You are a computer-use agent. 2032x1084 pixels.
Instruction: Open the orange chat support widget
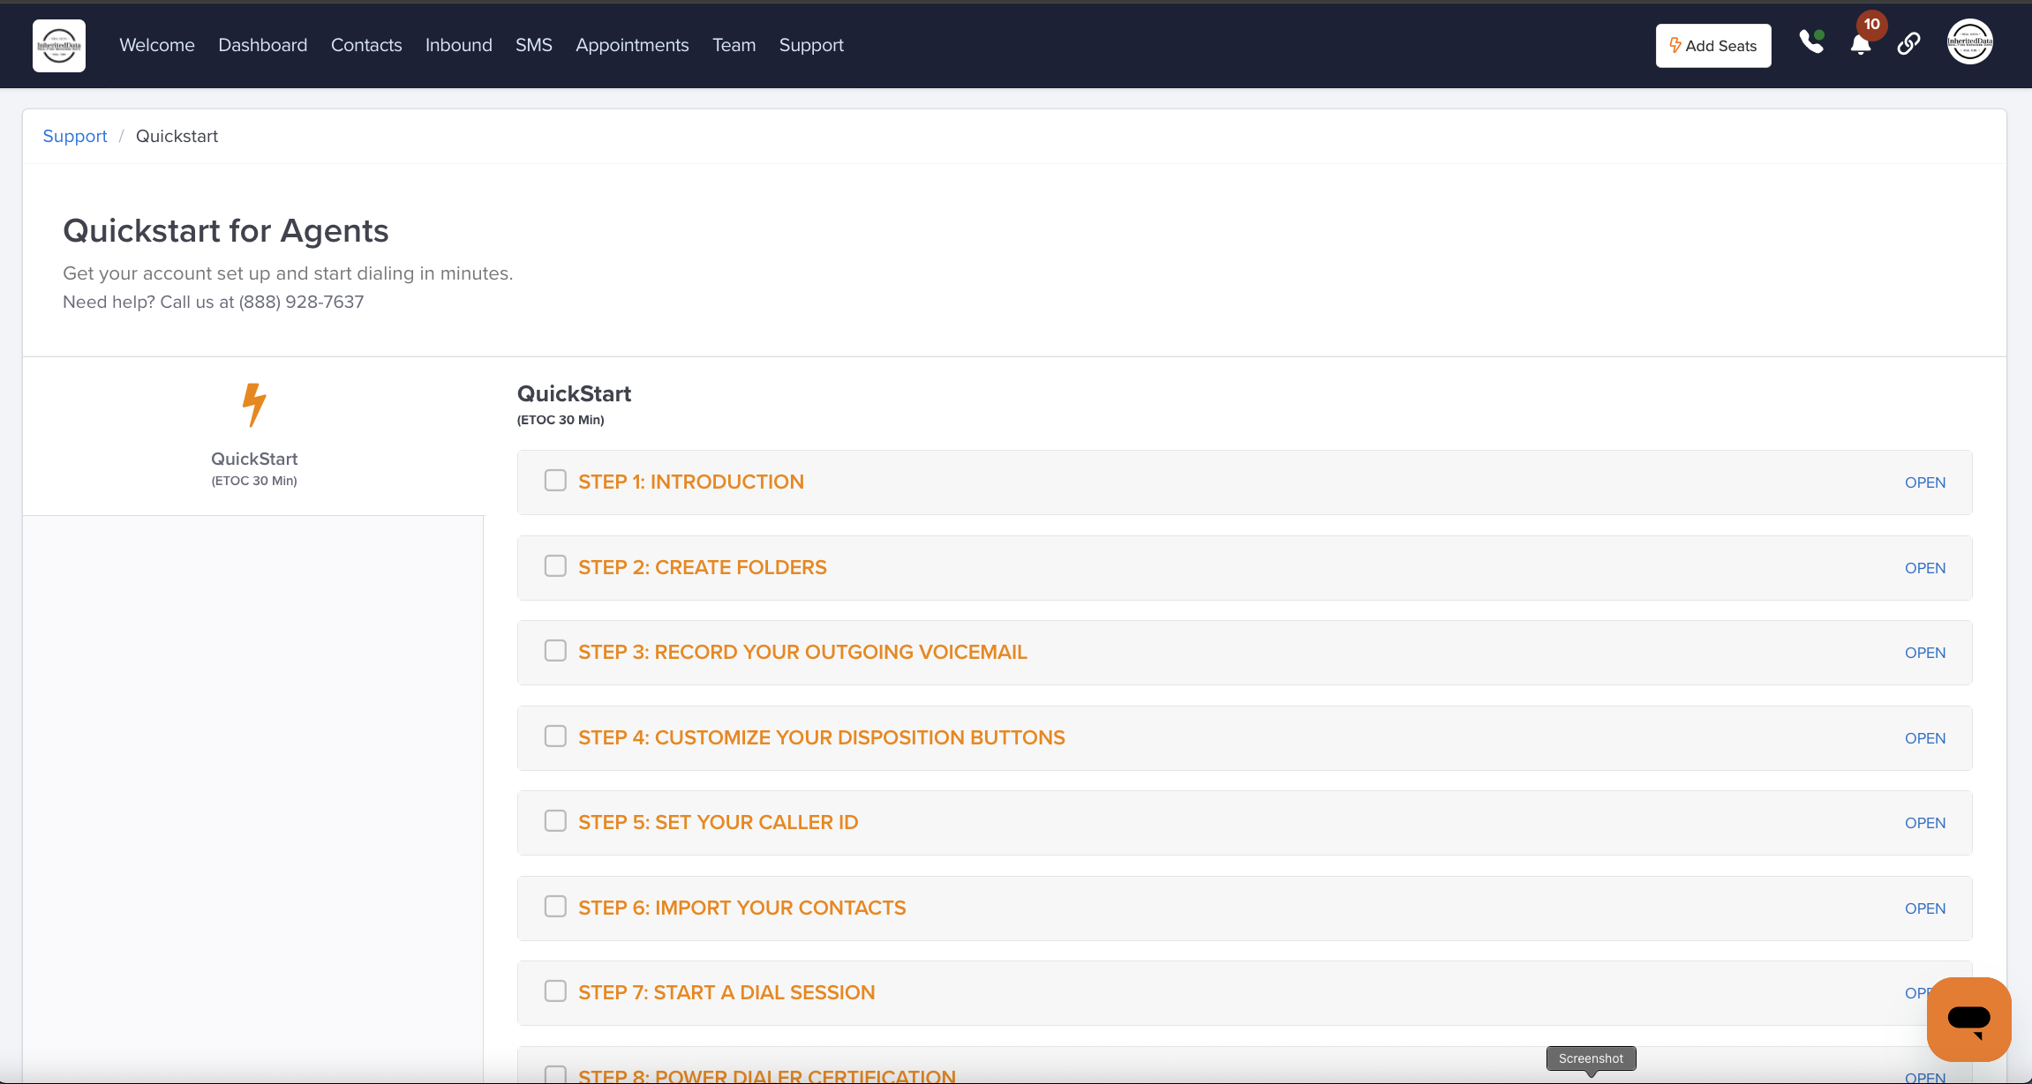click(1968, 1019)
